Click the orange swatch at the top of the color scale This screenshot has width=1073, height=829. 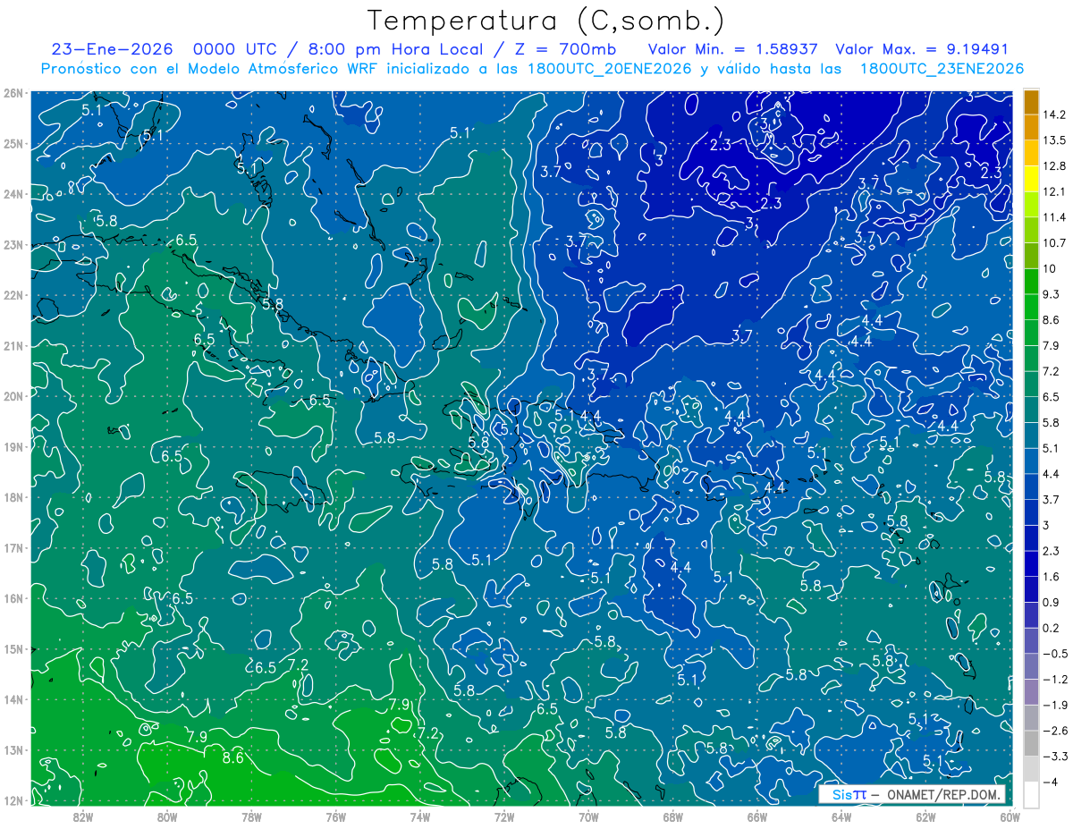pyautogui.click(x=1031, y=102)
